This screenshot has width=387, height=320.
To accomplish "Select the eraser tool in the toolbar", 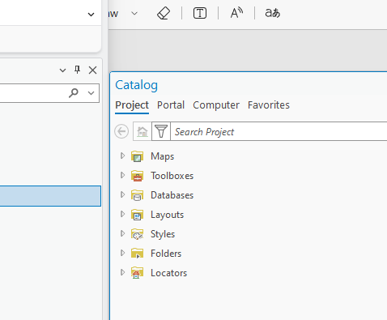I will [164, 13].
